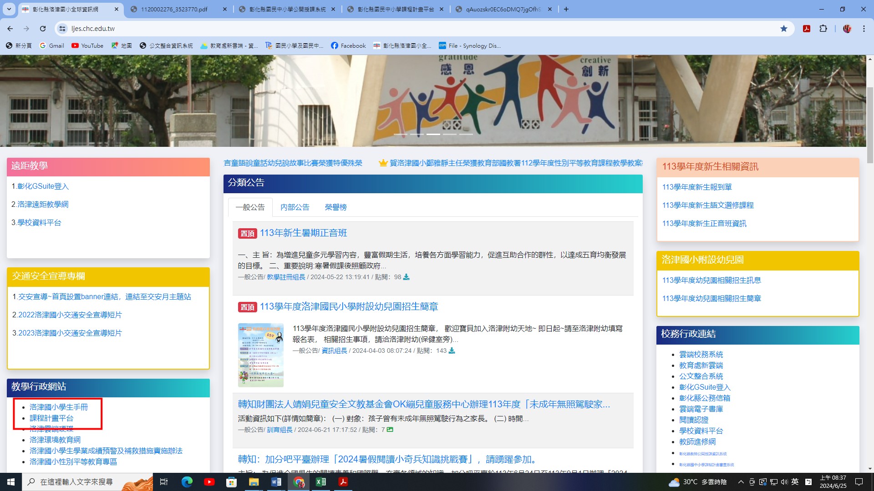Open 113學年度新生語文選修課程 link
The width and height of the screenshot is (874, 491).
tap(708, 205)
